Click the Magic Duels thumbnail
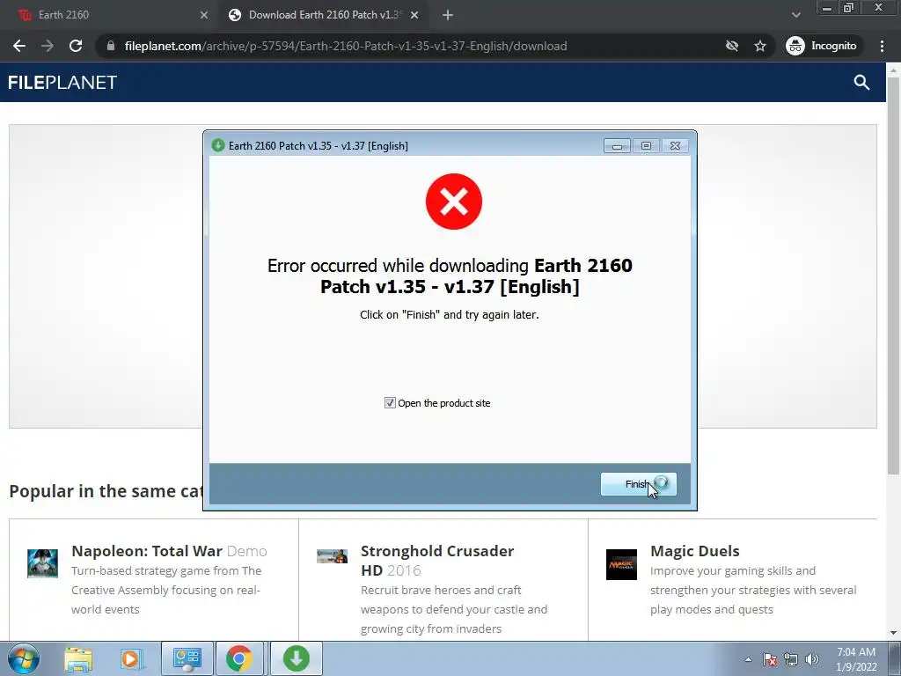Viewport: 901px width, 676px height. [x=621, y=564]
